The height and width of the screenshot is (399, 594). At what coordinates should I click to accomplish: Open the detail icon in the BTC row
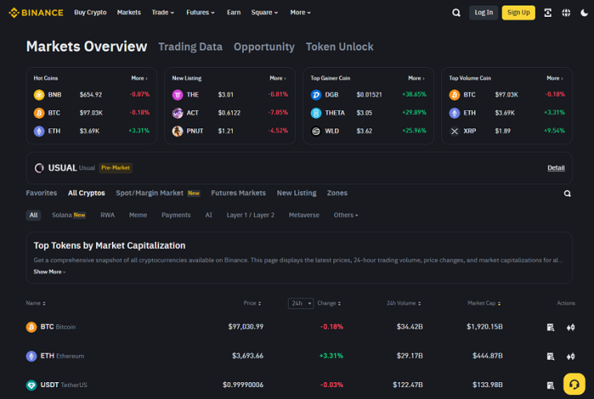(551, 327)
